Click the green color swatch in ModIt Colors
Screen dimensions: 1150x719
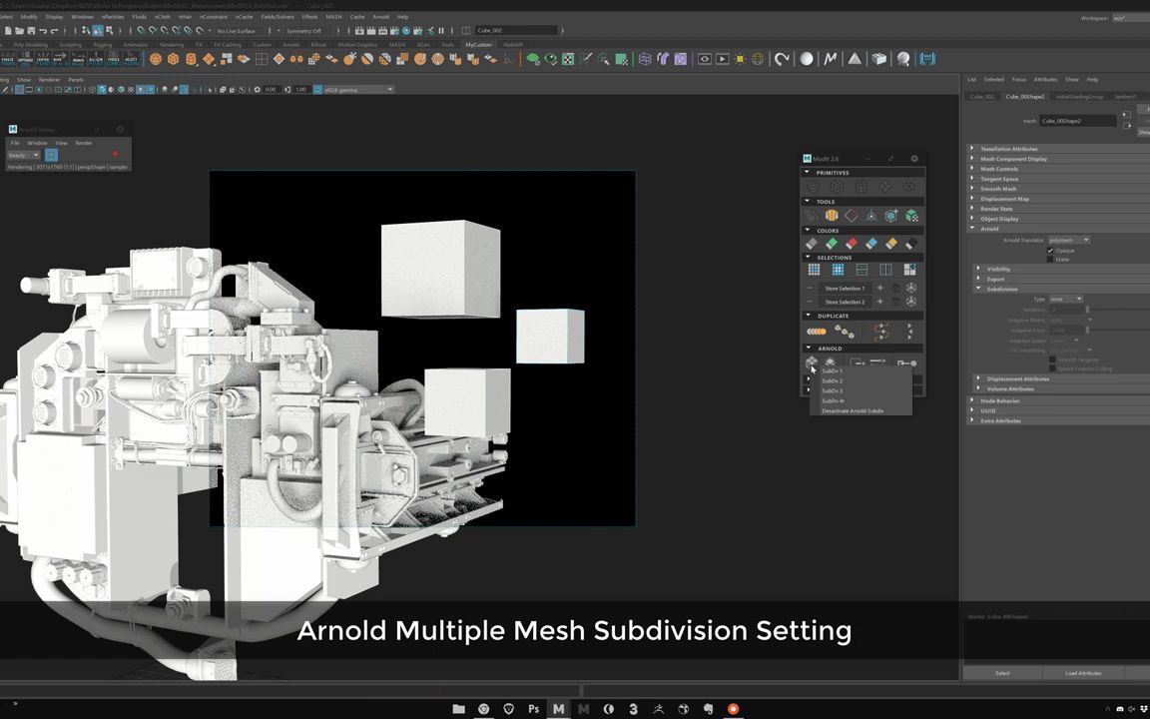click(831, 244)
